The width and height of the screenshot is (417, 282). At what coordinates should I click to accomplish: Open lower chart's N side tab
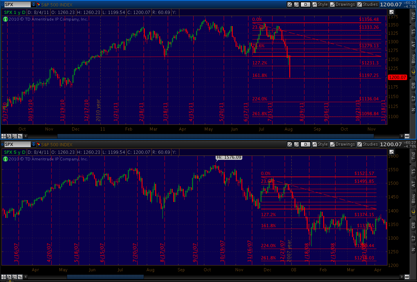[x=413, y=250]
